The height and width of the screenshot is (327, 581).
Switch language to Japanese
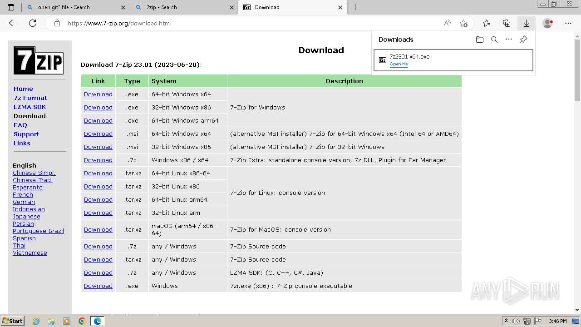26,216
